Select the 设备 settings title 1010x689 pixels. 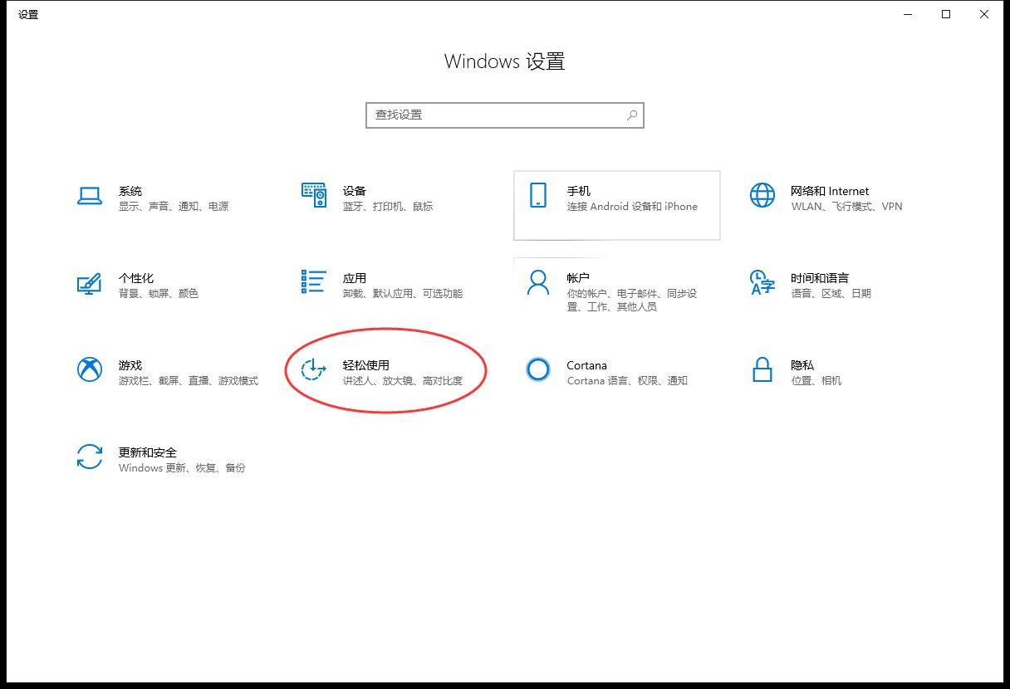point(355,191)
